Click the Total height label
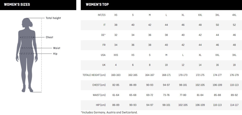The image size is (242, 115). [x=53, y=18]
